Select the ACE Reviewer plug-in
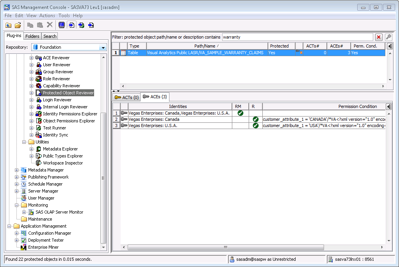The height and width of the screenshot is (267, 399). (x=56, y=58)
